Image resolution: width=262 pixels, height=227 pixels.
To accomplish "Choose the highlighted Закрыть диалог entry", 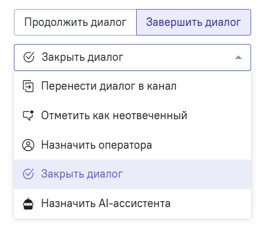I will coord(133,174).
